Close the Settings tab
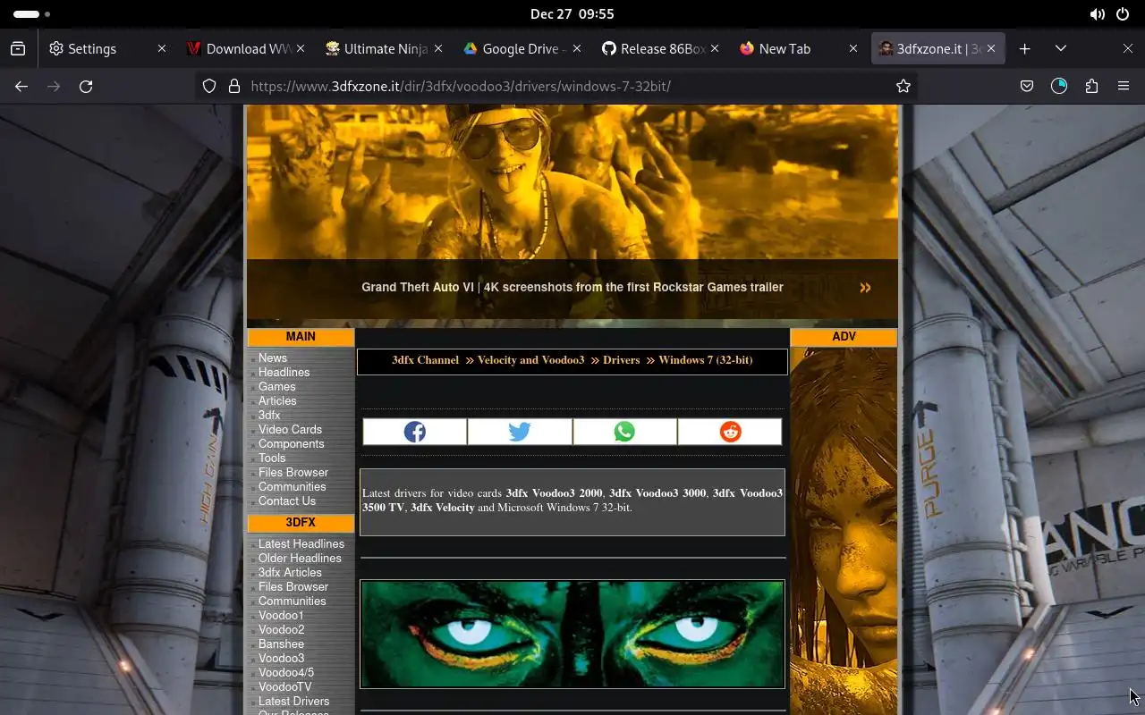The image size is (1145, 715). point(162,49)
